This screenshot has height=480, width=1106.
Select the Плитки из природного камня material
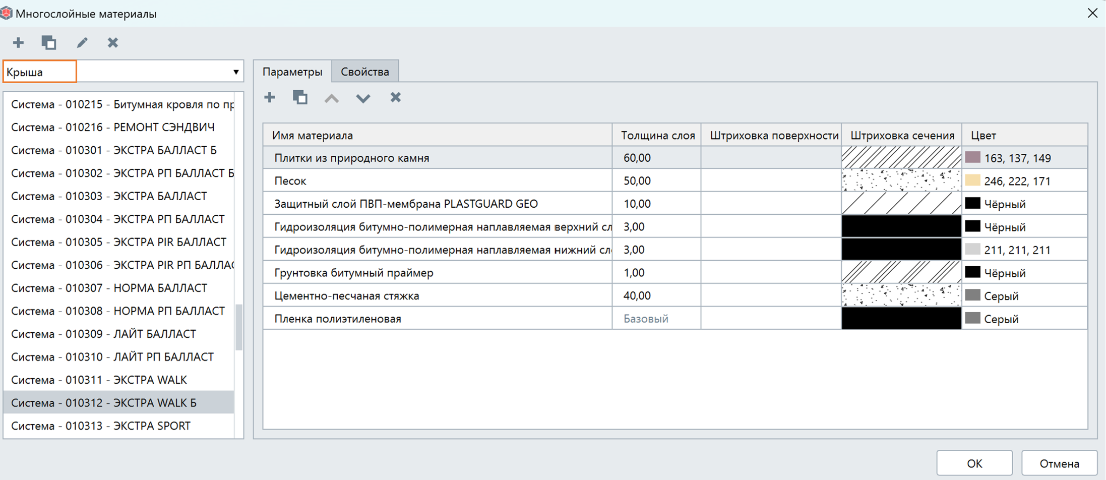click(438, 157)
